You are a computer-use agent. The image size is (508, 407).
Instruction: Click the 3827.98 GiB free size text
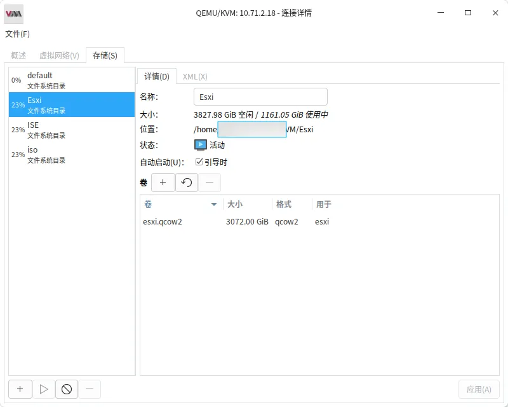coord(224,114)
